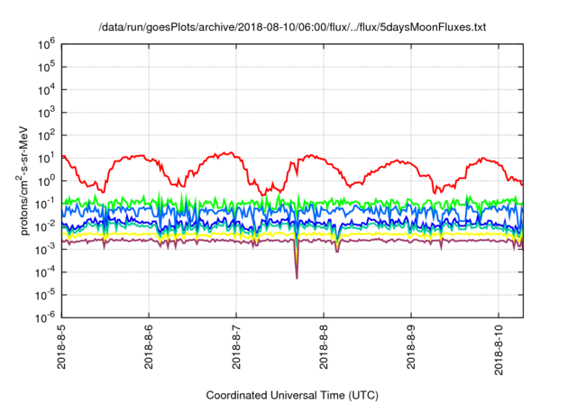Click the 10^3 y-axis tick label

[x=46, y=113]
